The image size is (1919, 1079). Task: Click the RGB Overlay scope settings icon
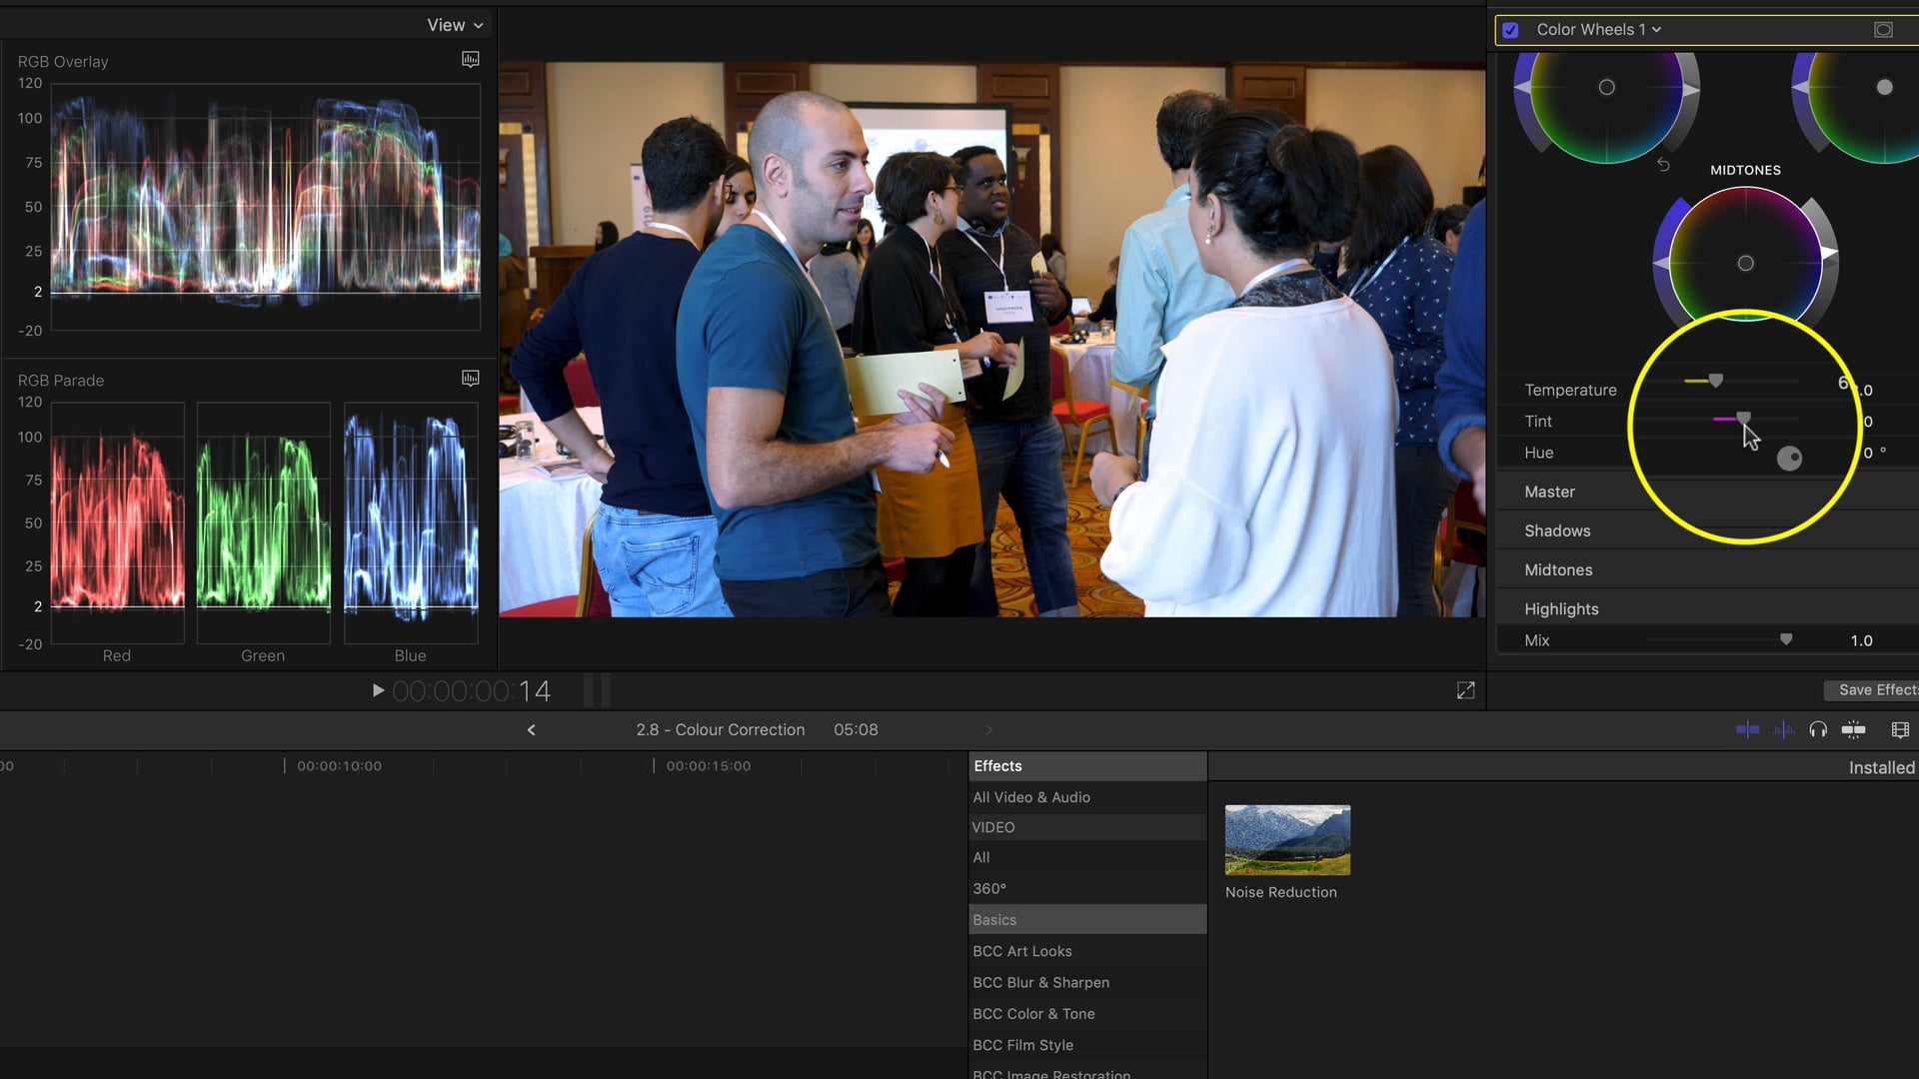point(470,60)
